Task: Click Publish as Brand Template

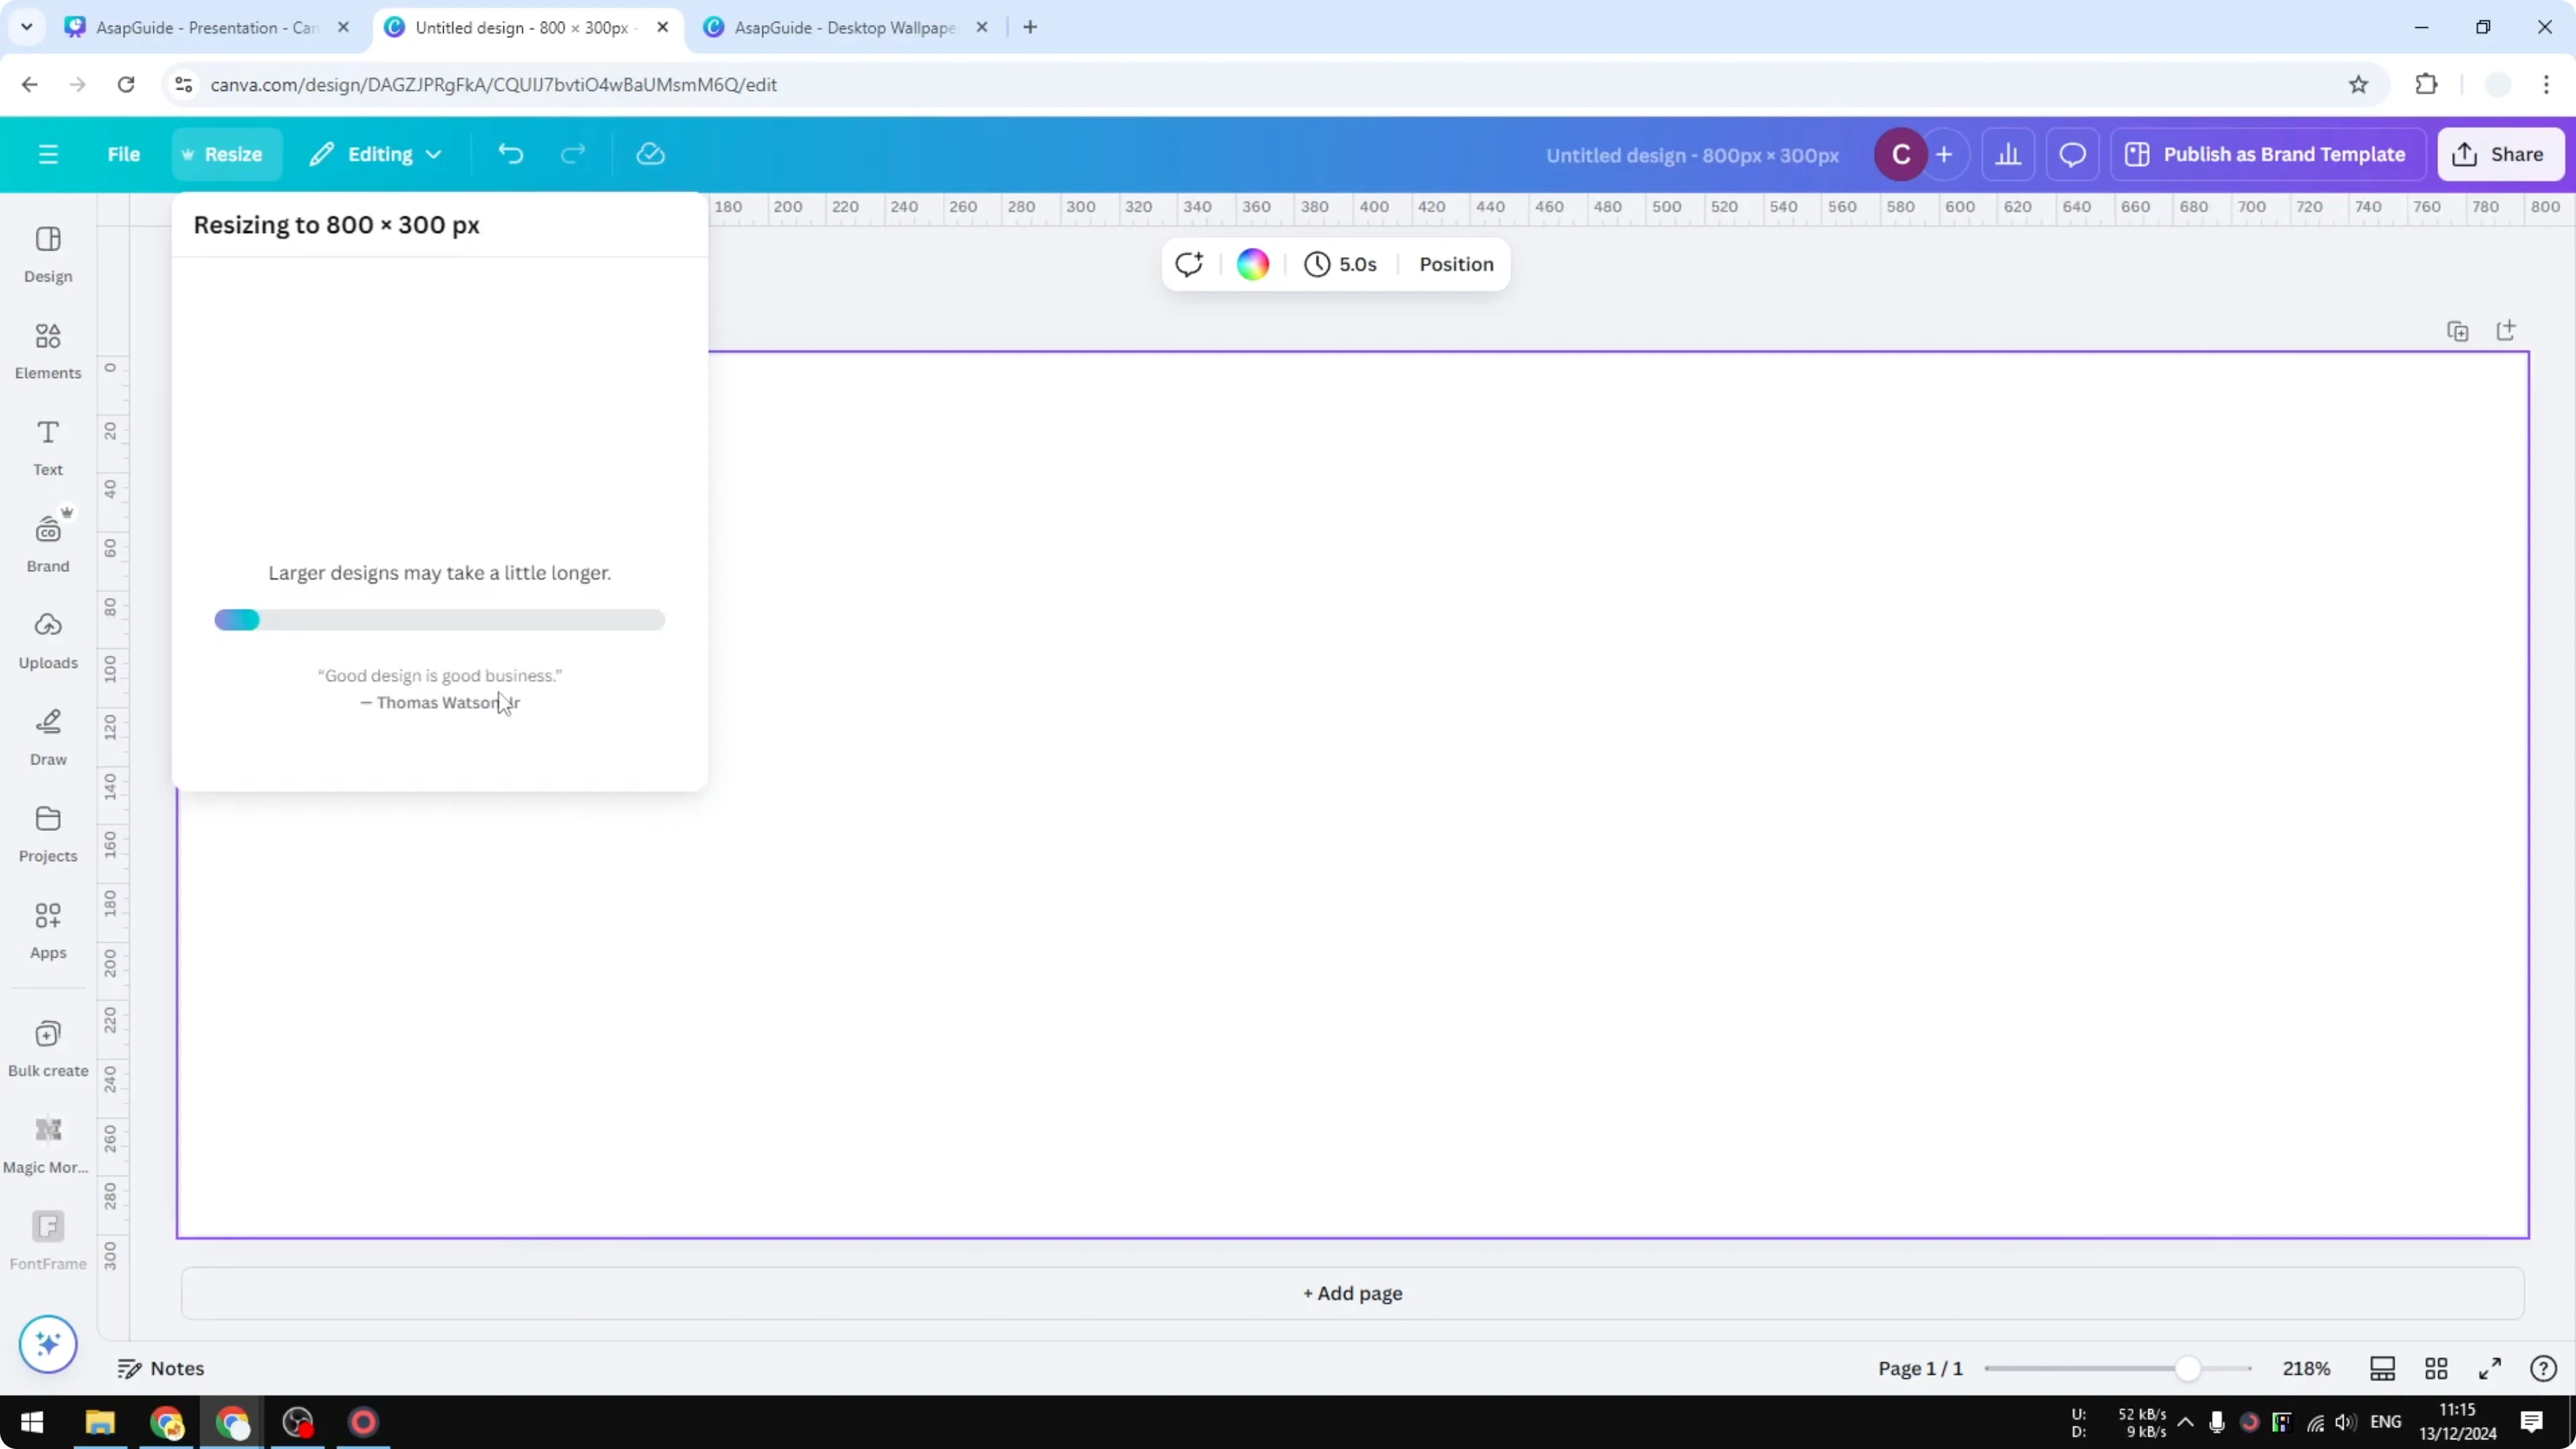Action: tap(2267, 153)
